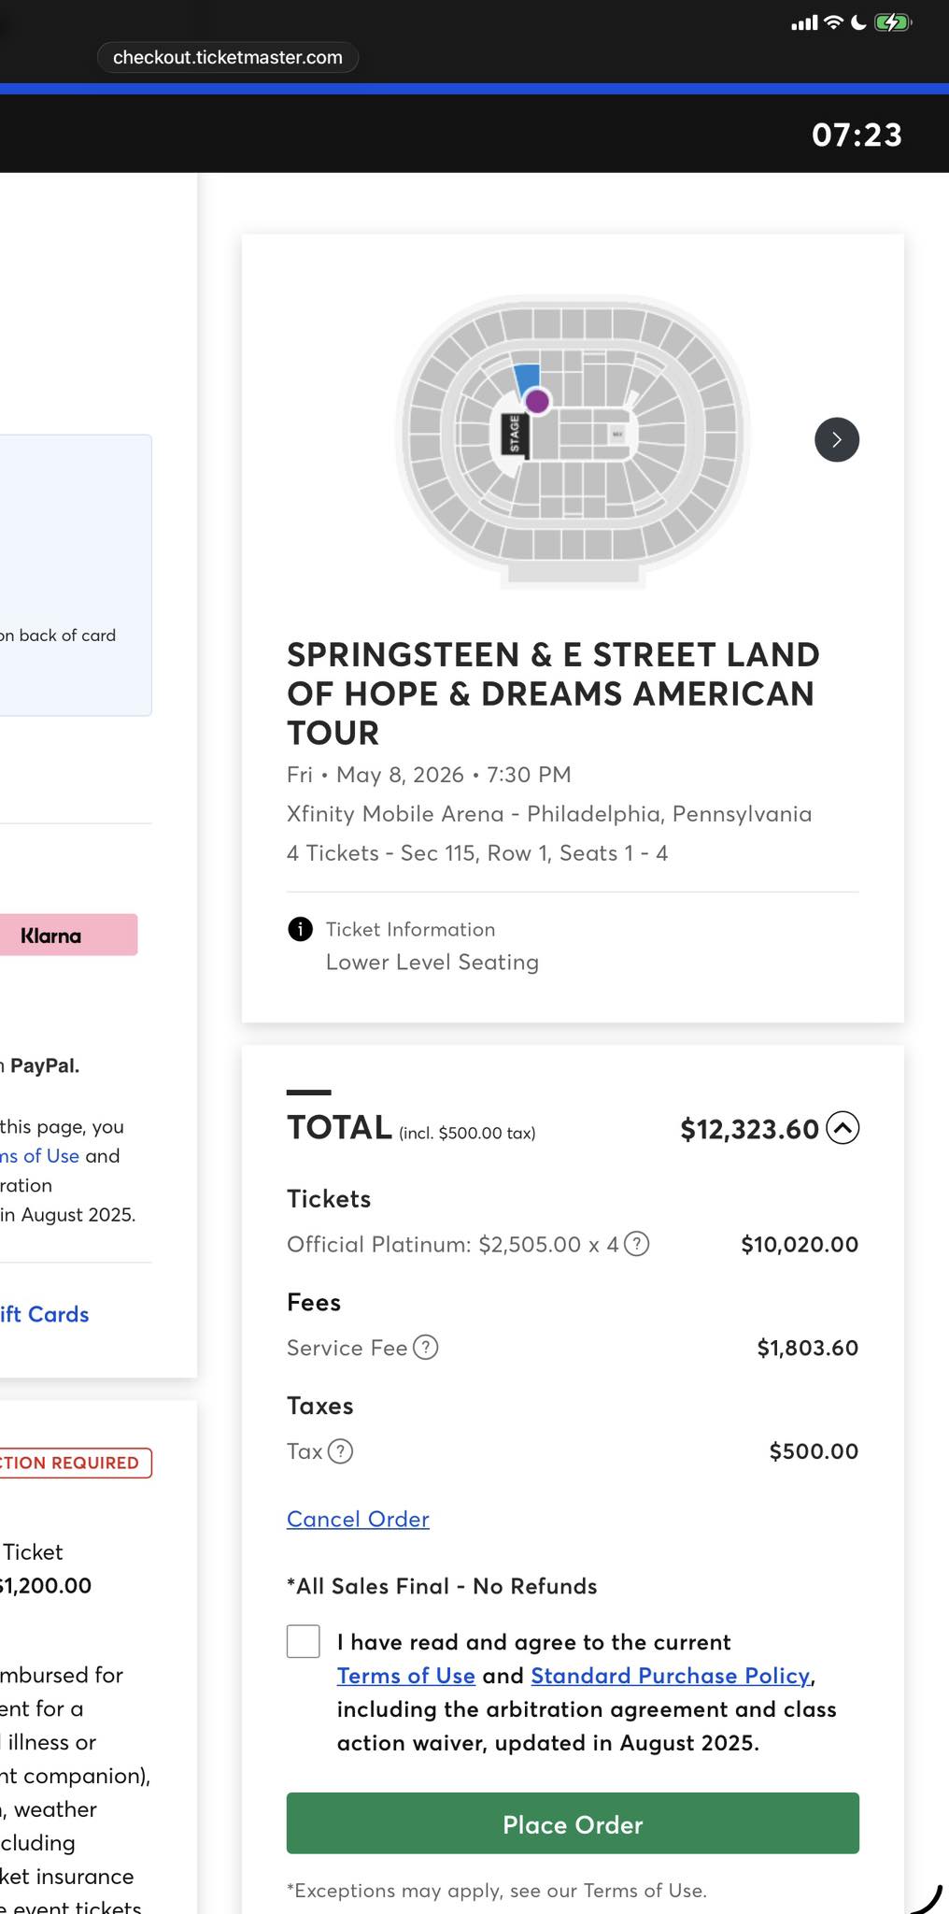Click the next arrow beside the seat map
Image resolution: width=949 pixels, height=1914 pixels.
(x=837, y=439)
